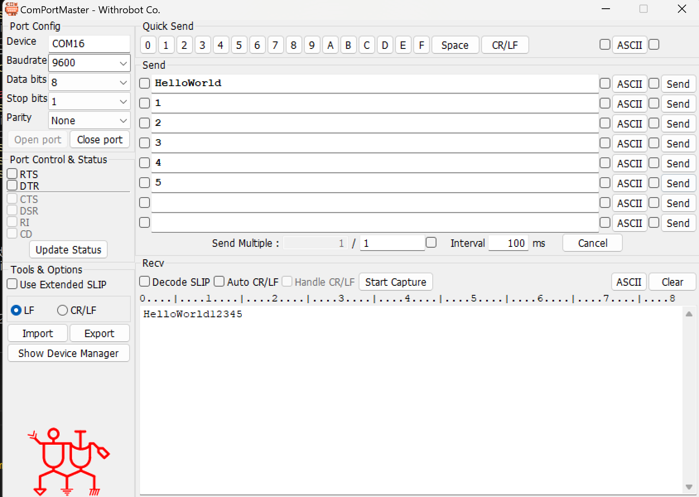699x497 pixels.
Task: Toggle the Recv ASCII button
Action: click(x=629, y=282)
